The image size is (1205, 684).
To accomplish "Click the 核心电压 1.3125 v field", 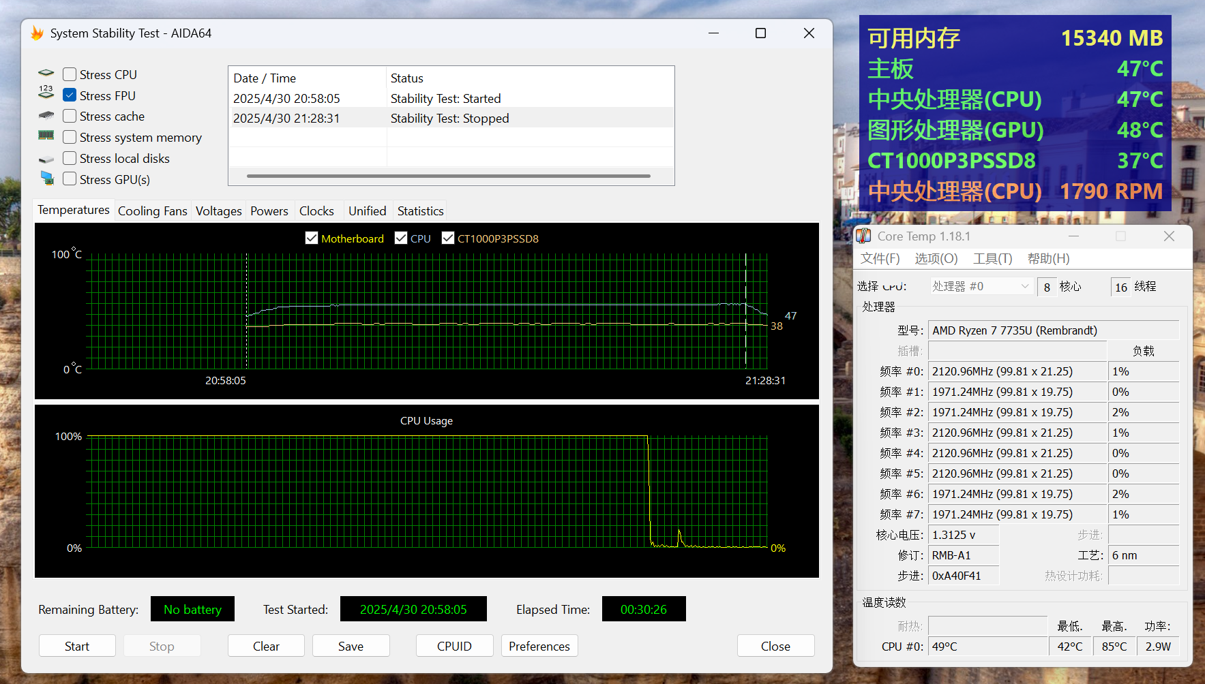I will (964, 535).
